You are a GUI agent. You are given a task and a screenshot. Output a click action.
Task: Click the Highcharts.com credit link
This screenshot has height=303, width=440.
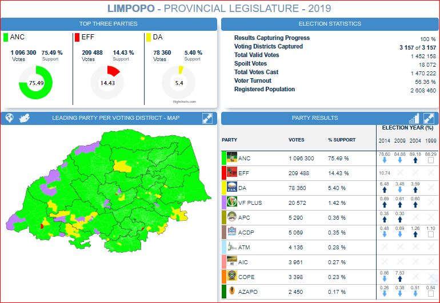pos(184,102)
